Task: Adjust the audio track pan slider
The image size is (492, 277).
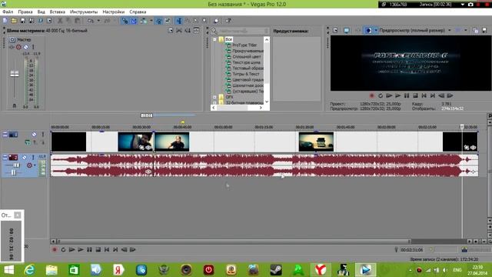Action: point(13,172)
